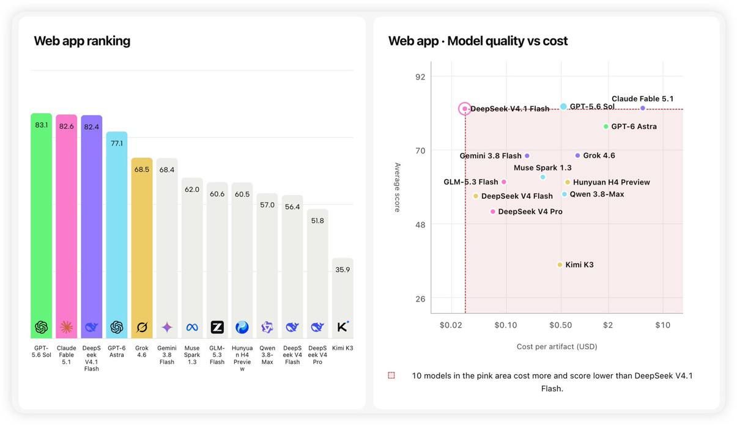Viewport: 737px width, 425px height.
Task: Click the 60.5 value on the Hunyuan bar
Action: point(242,194)
